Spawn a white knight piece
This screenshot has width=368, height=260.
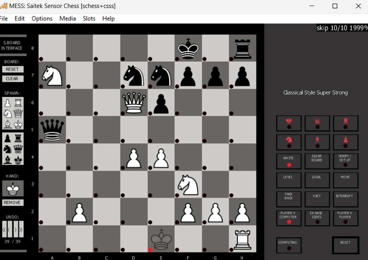tap(8, 113)
